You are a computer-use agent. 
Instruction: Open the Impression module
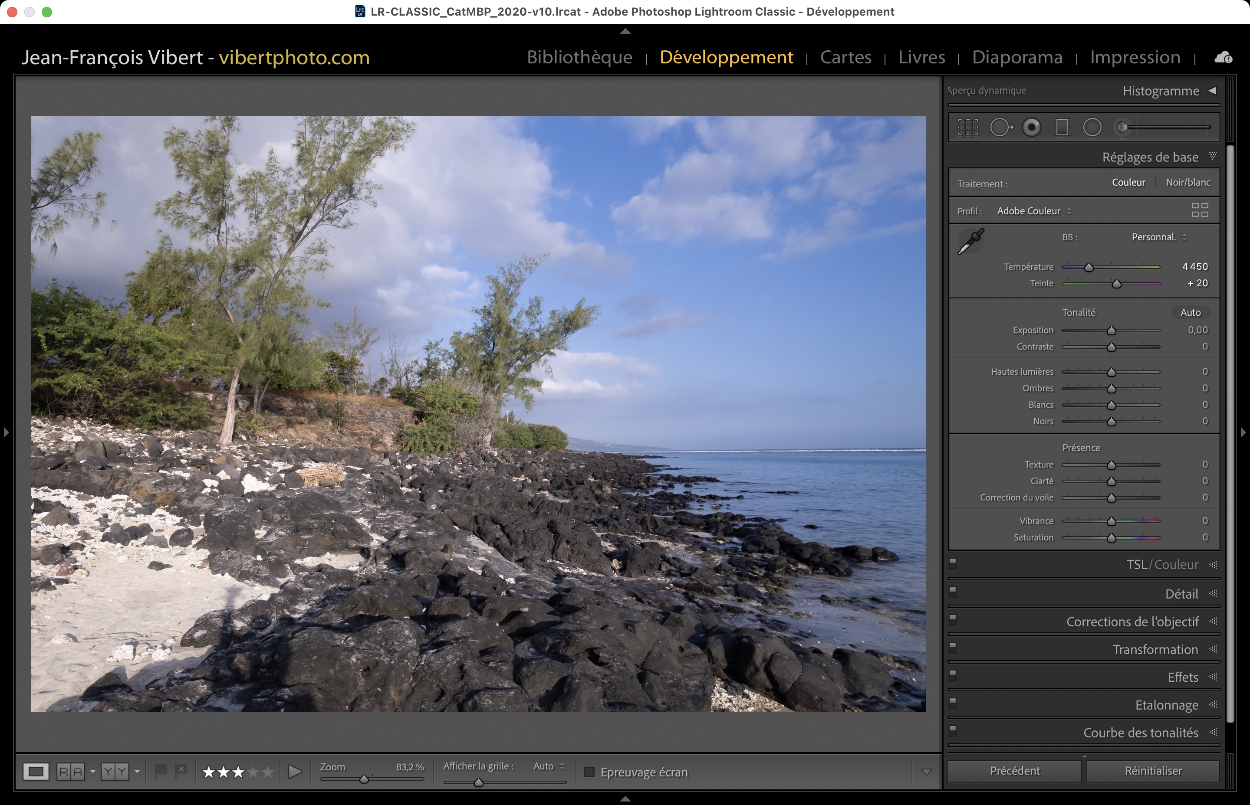1135,57
